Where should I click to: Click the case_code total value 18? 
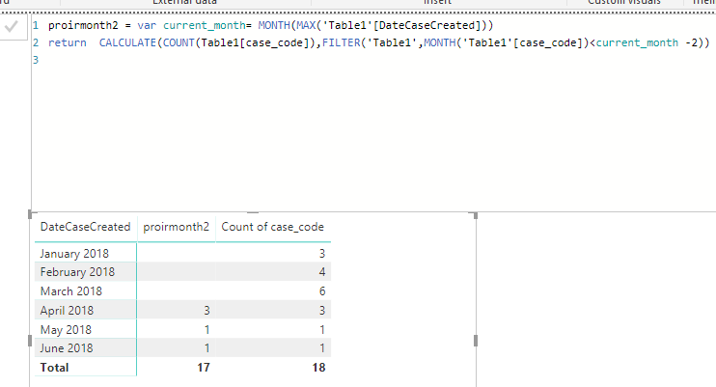[x=318, y=368]
